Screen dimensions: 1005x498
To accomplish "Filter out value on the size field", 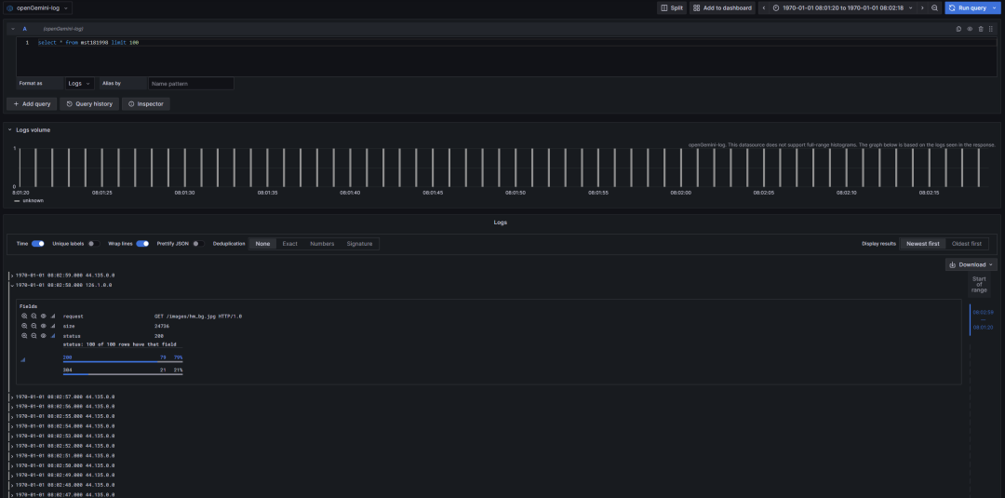I will tap(33, 326).
